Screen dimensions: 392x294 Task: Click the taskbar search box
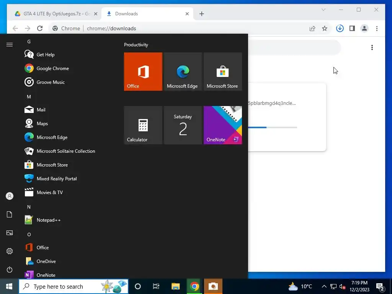[x=73, y=286]
